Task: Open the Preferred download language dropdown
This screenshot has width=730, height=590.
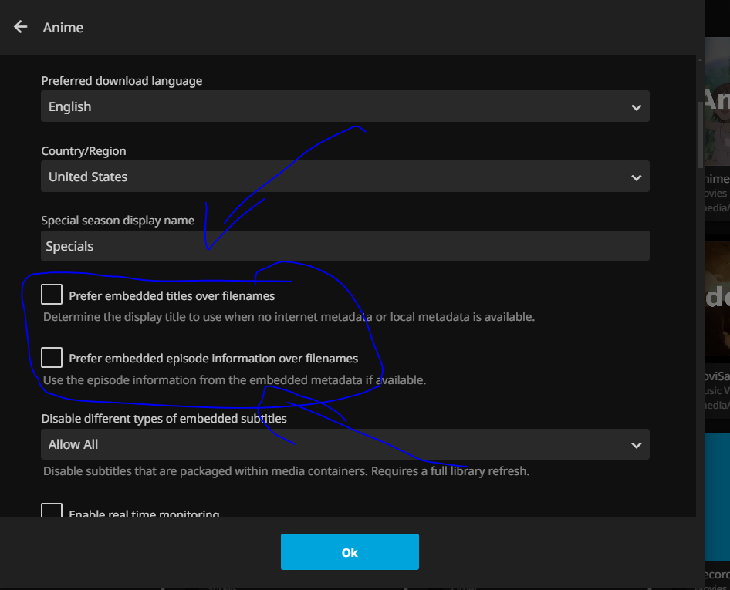Action: (x=344, y=106)
